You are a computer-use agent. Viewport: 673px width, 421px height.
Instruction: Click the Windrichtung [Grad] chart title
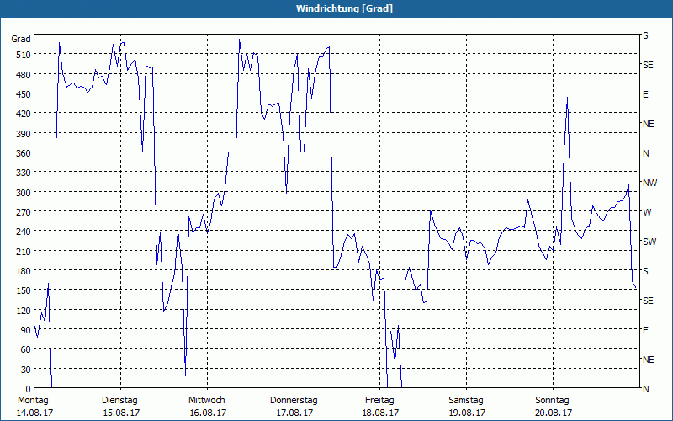pyautogui.click(x=344, y=8)
